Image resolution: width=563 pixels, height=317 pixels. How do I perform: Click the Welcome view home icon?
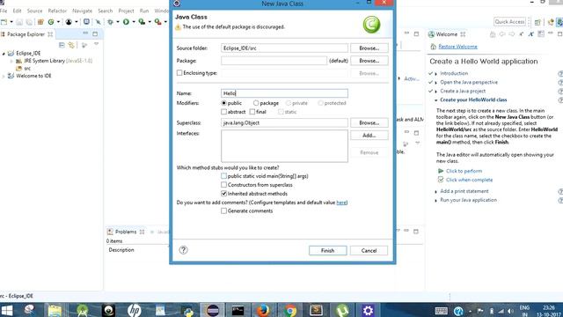[x=493, y=34]
